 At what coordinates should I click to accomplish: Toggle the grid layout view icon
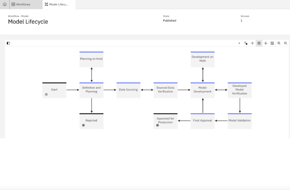(259, 43)
